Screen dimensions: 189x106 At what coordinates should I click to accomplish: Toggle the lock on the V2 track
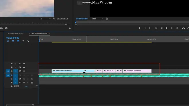12,67
